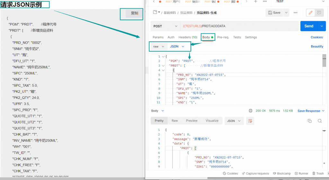Select the Raw response view tab
Screen dimensions: 329x180
click(174, 121)
